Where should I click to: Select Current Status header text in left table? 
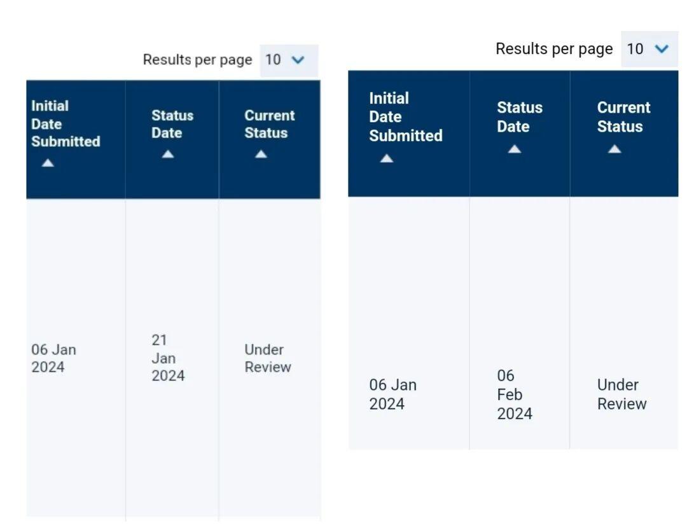[x=269, y=124]
